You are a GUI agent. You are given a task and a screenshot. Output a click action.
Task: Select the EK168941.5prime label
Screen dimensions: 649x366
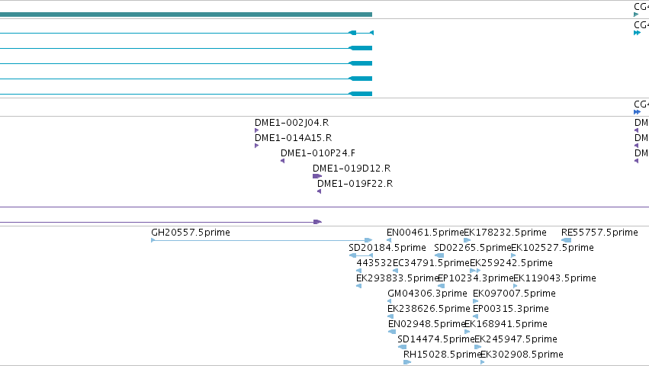click(506, 324)
